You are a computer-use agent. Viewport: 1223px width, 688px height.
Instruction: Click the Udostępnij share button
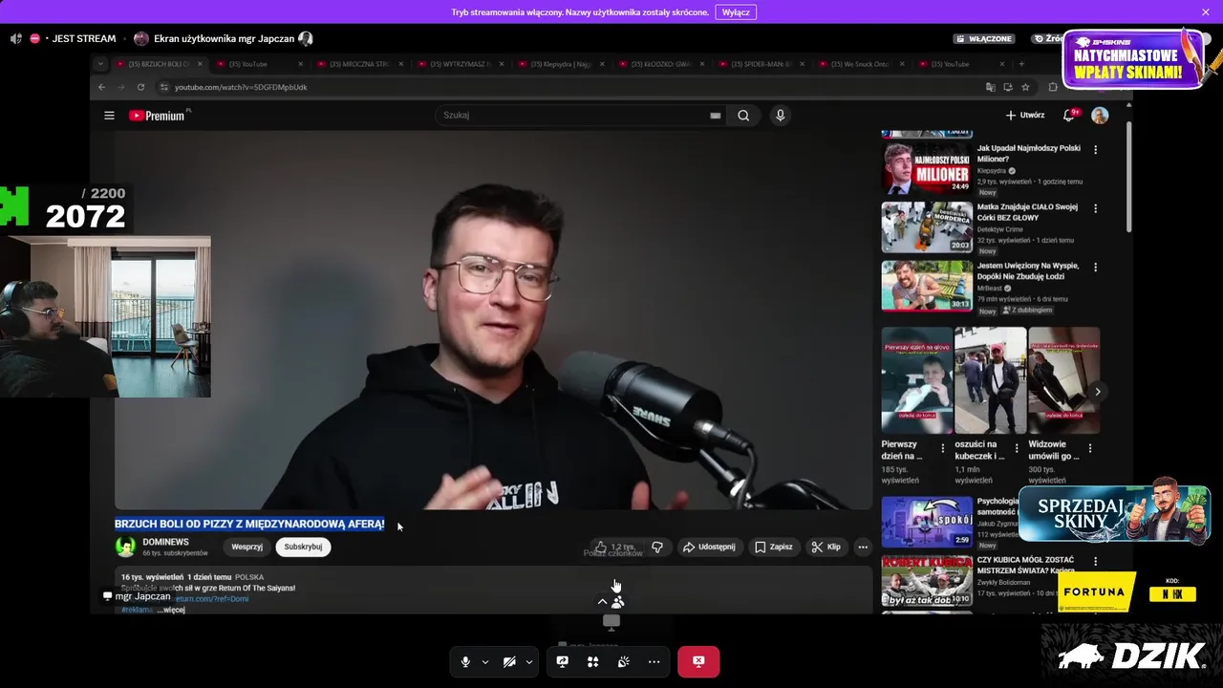pos(709,547)
